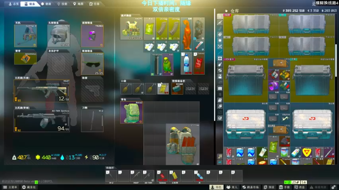Screen dimensions: 339x190
Task: Click the empty pistol holster slot
Action: [92, 91]
